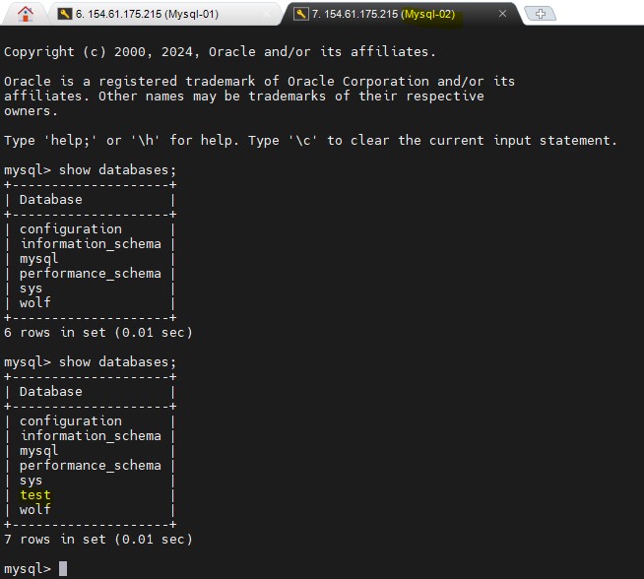644x579 pixels.
Task: Click 'wolf' in the first database list
Action: (35, 302)
